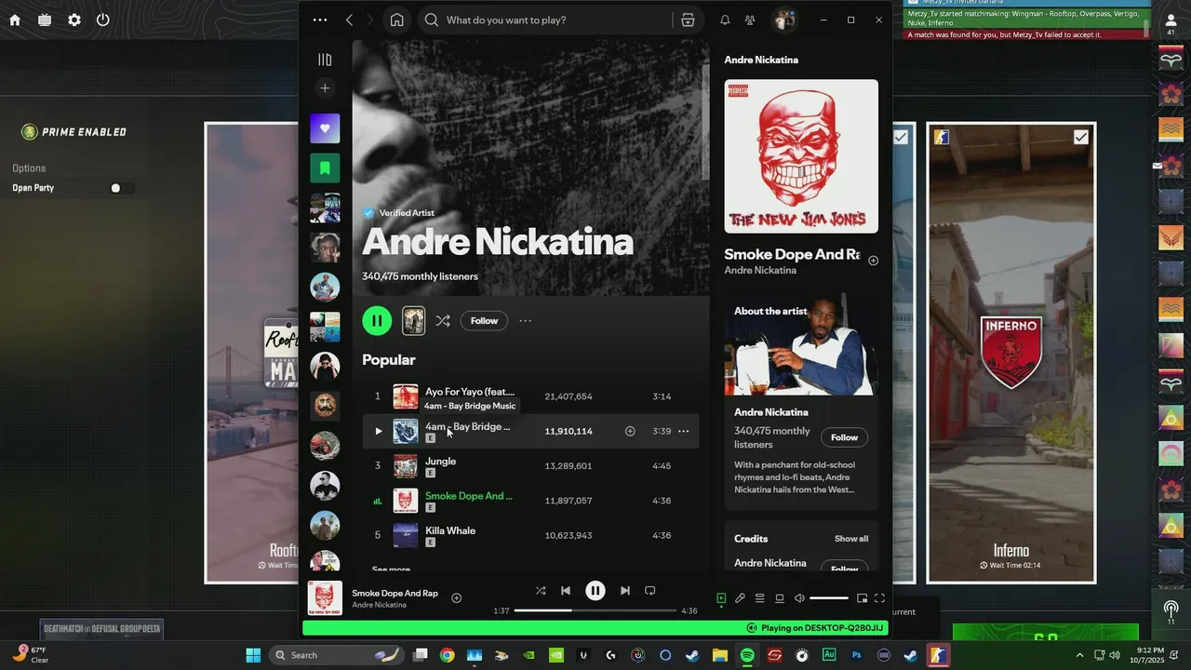Add Smoke Dope And Rap to library in now-playing panel
The width and height of the screenshot is (1191, 670).
pos(873,261)
